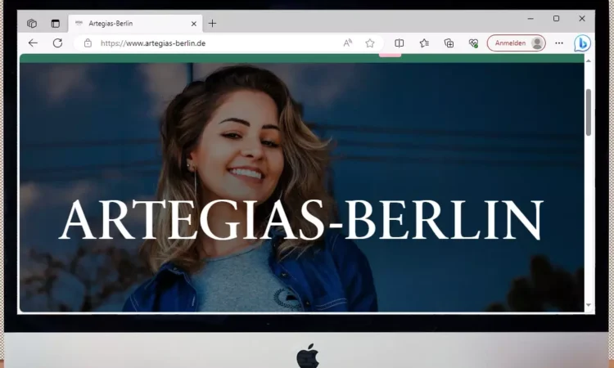614x368 pixels.
Task: Refresh the page
Action: 57,43
